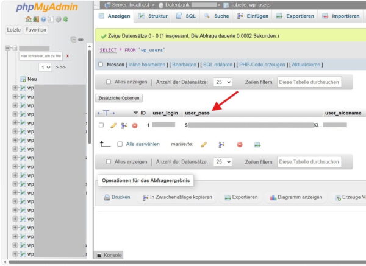This screenshot has width=366, height=266.
Task: Show the Favoriten tables tab
Action: click(36, 30)
